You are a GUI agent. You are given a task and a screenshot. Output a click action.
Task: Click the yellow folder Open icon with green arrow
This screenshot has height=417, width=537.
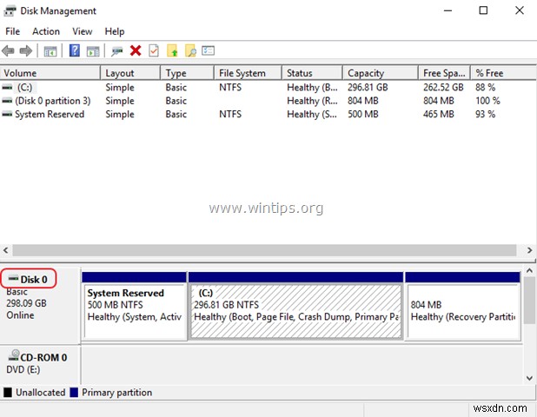pyautogui.click(x=172, y=50)
